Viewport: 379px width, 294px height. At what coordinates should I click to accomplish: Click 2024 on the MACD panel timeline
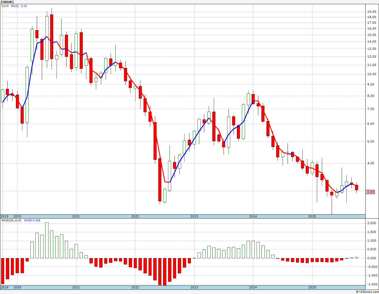[253, 287]
